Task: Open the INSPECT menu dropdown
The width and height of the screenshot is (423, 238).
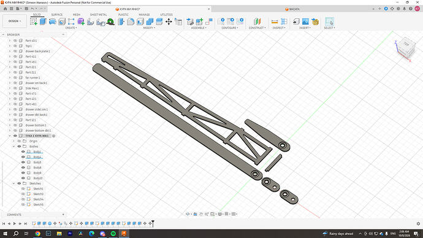Action: (279, 28)
